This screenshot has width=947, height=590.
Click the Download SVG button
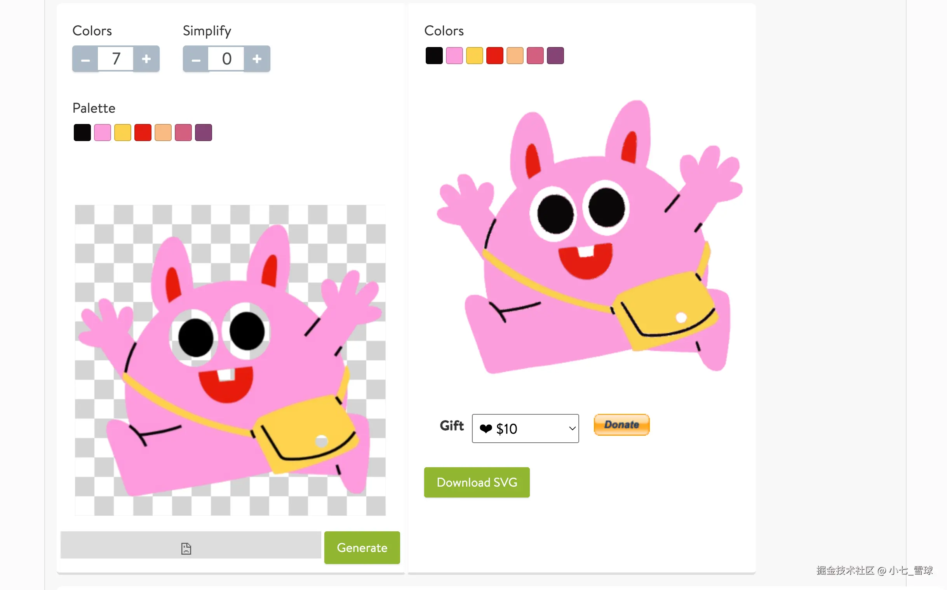point(477,482)
